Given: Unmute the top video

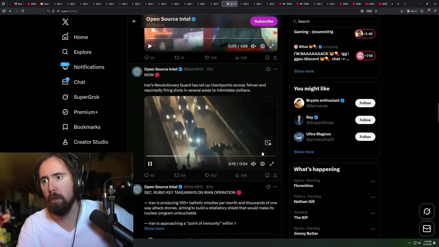Looking at the screenshot, I should [253, 46].
